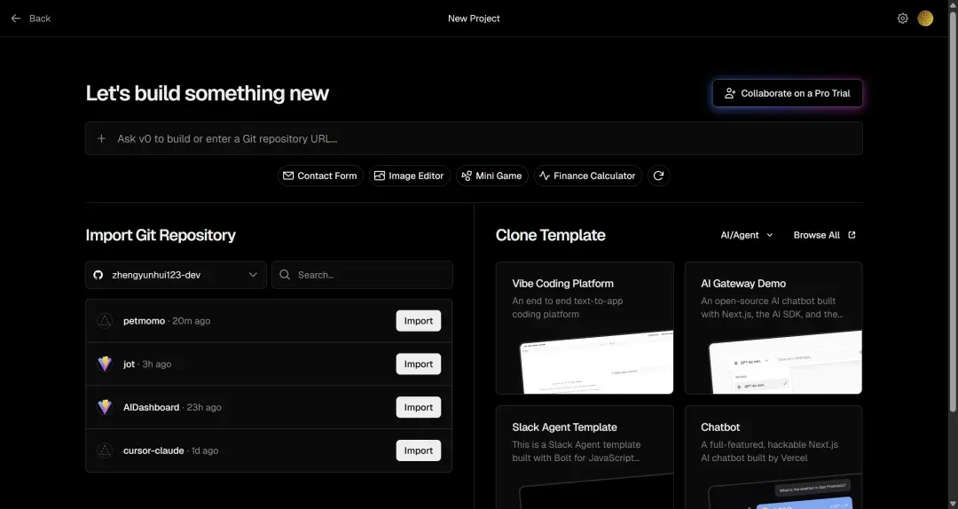
Task: Click the petmomo repository icon
Action: pyautogui.click(x=105, y=321)
